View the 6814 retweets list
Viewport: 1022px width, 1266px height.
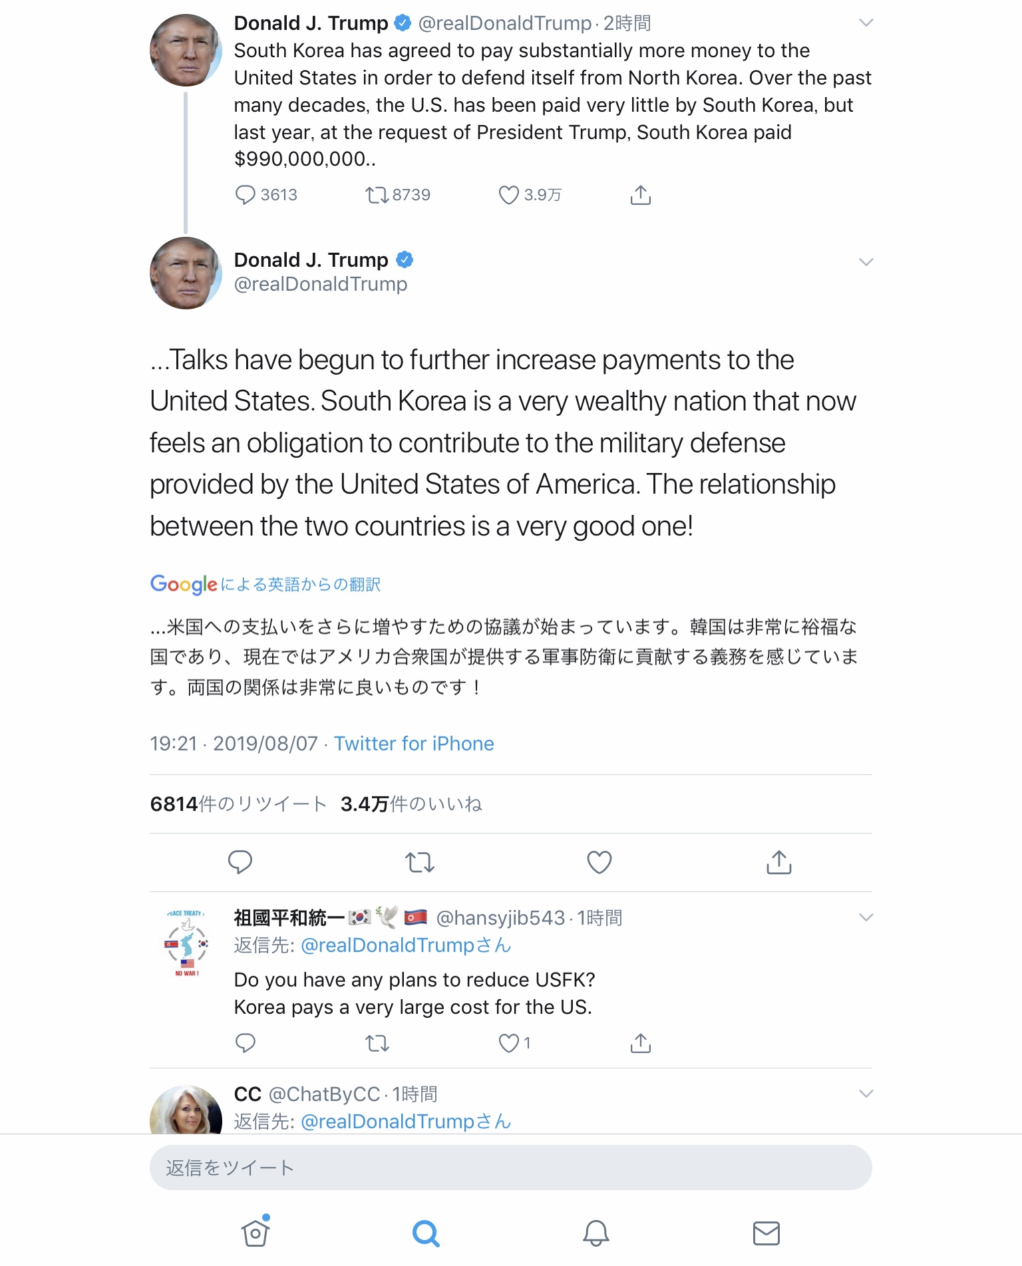click(238, 804)
